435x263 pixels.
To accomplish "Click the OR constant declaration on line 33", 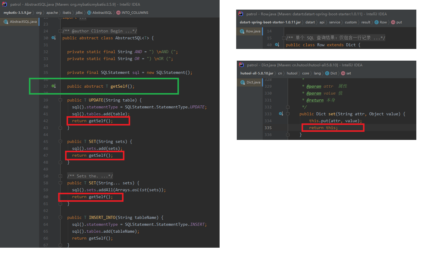I will point(120,59).
